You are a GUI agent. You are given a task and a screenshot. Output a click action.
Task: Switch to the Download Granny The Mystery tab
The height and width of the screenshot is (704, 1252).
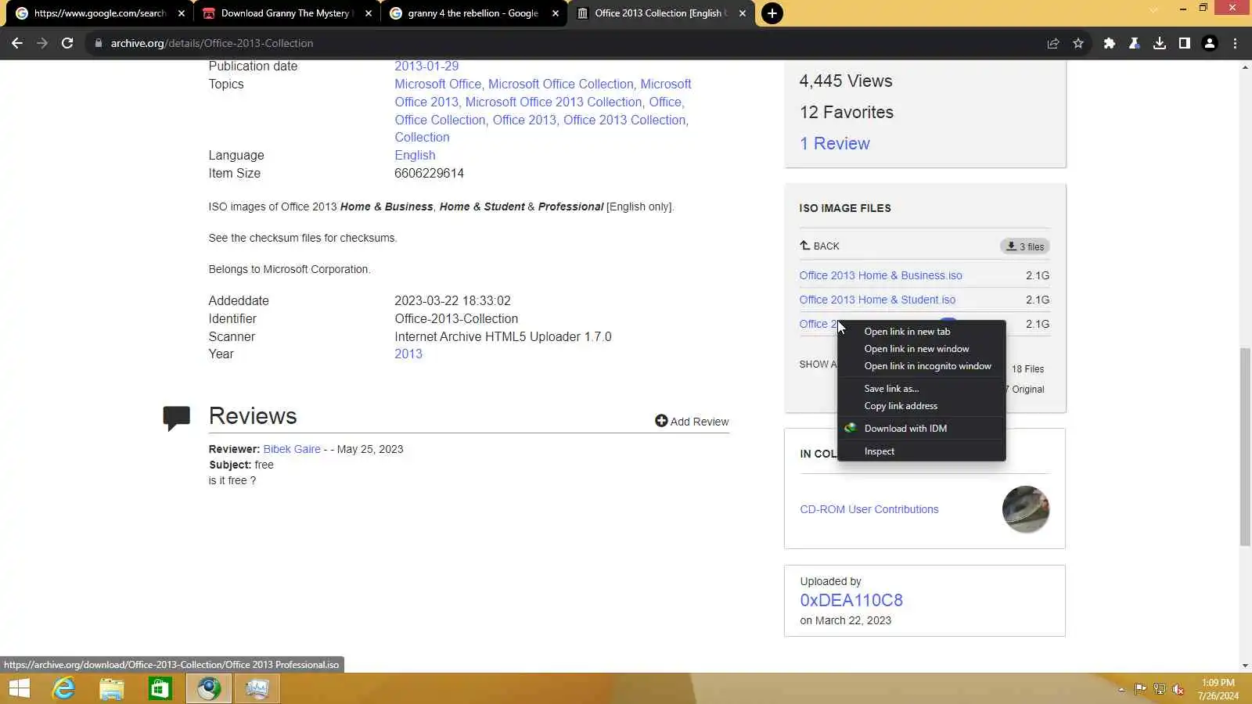click(286, 13)
